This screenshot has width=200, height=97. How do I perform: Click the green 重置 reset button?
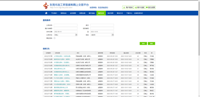[151, 43]
